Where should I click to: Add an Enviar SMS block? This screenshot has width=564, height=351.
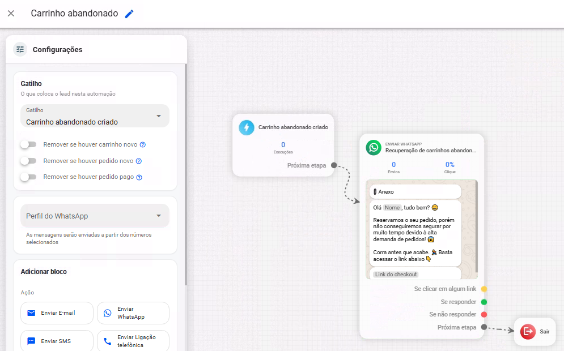57,341
